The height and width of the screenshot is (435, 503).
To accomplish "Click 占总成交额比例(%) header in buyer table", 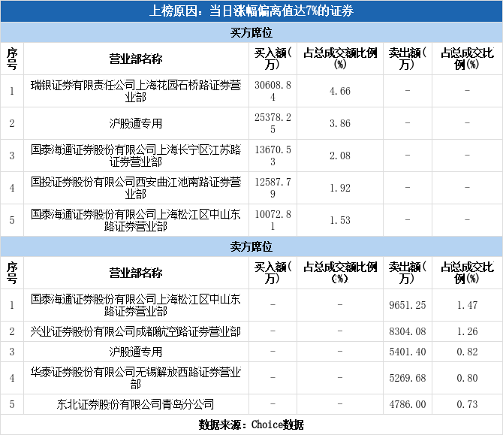I will coord(340,59).
